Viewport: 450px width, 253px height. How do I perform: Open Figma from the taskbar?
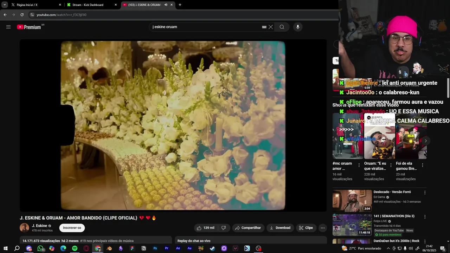(x=132, y=248)
